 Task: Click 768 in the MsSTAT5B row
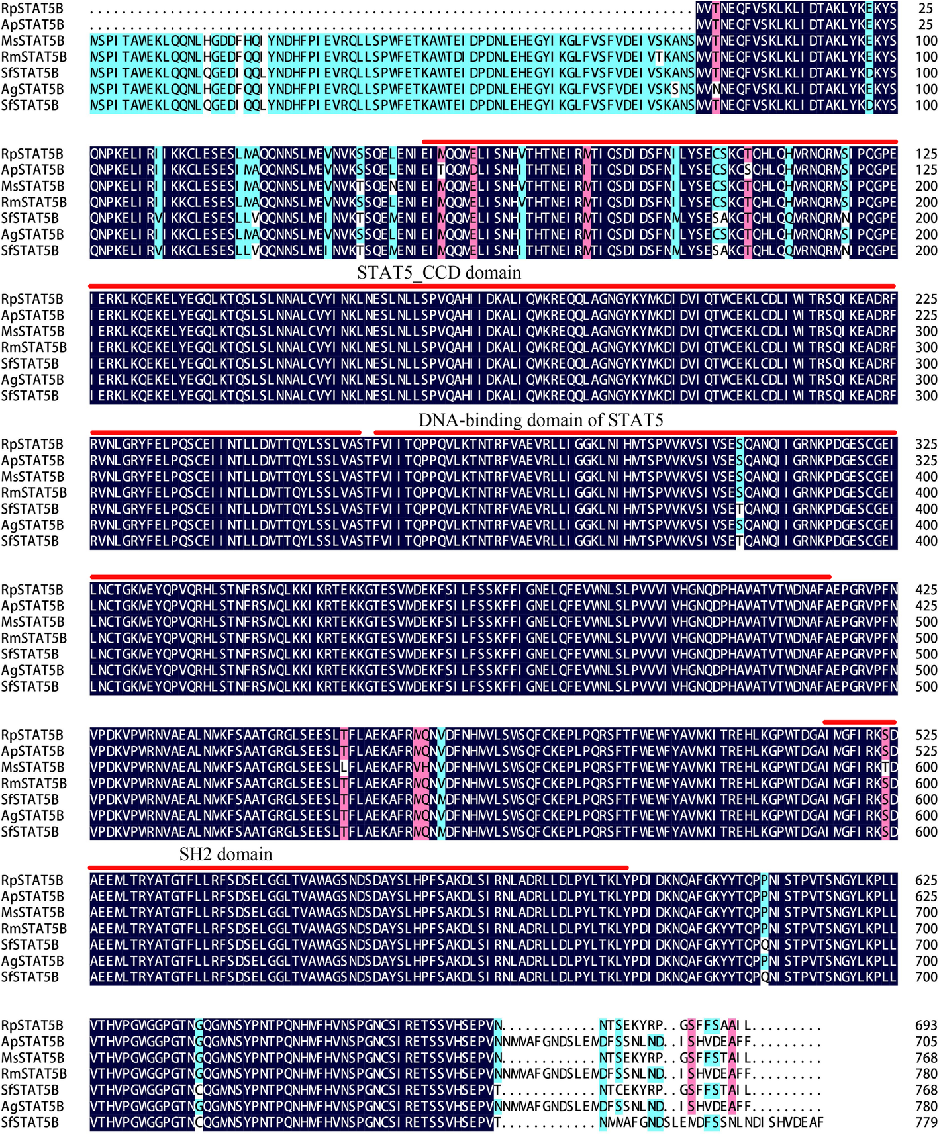[x=926, y=1058]
